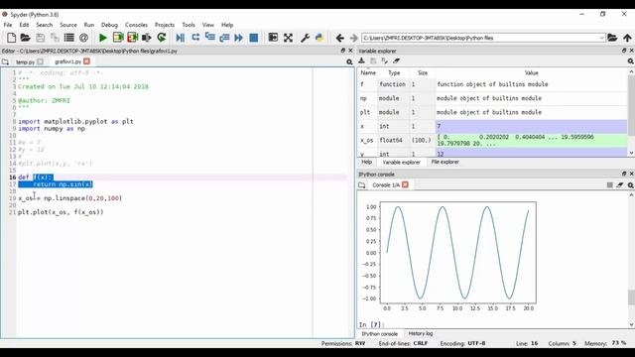Go forward with the right arrow icon

(x=353, y=38)
